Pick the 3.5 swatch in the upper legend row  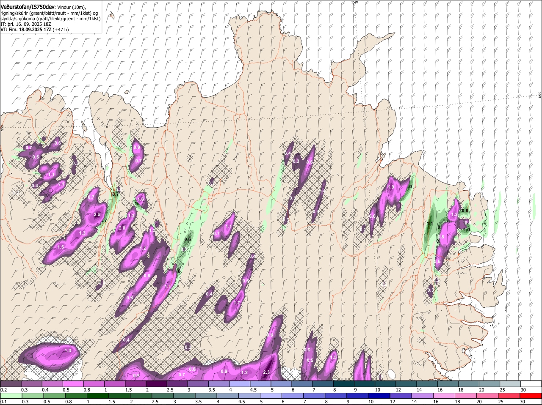coord(218,384)
